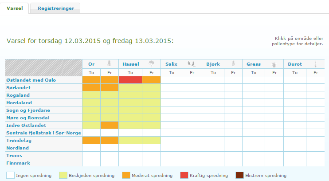Click the Ekstrem spredning brown legend swatch
This screenshot has width=329, height=181.
click(239, 175)
